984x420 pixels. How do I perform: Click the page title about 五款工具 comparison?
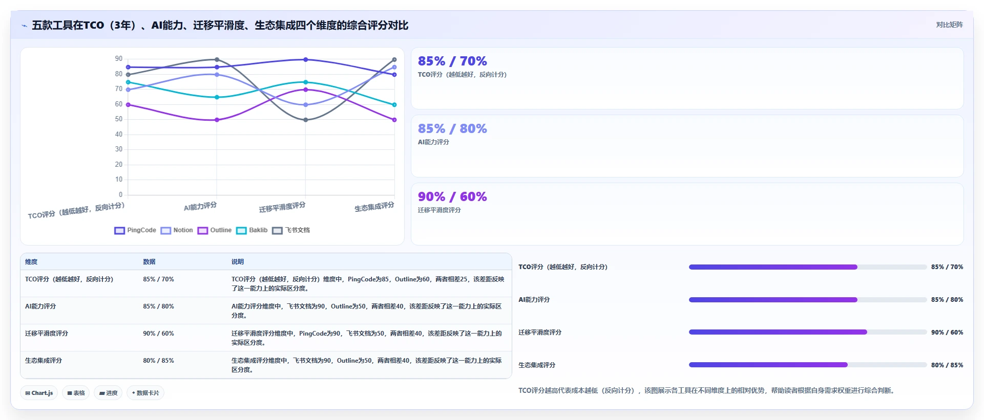(220, 25)
